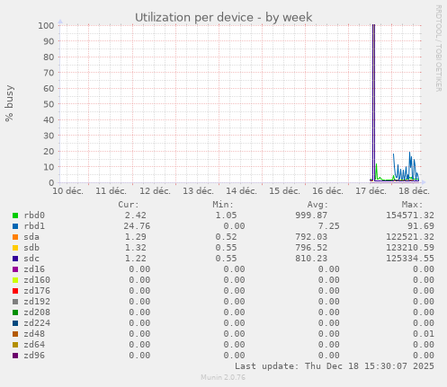This screenshot has width=447, height=387.
Task: Select the zd64 device label
Action: (34, 345)
